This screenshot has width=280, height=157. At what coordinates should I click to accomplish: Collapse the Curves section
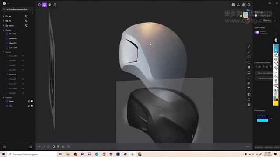(x=4, y=52)
